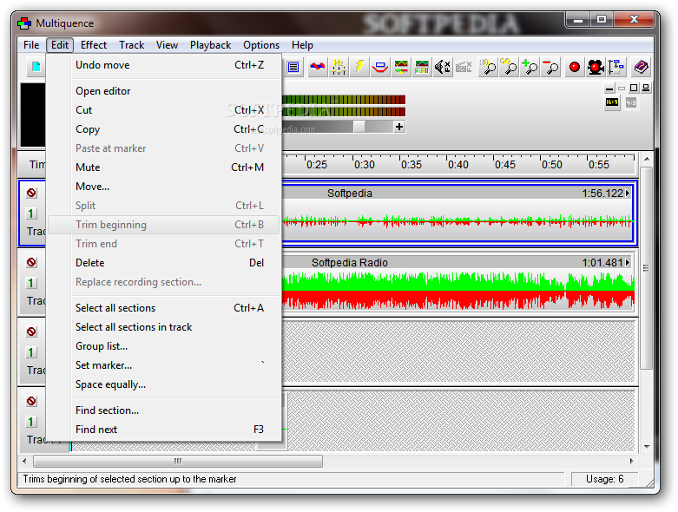Click the horizontal timeline scrollbar thumb
Viewport: 678px width, 512px height.
(x=178, y=461)
